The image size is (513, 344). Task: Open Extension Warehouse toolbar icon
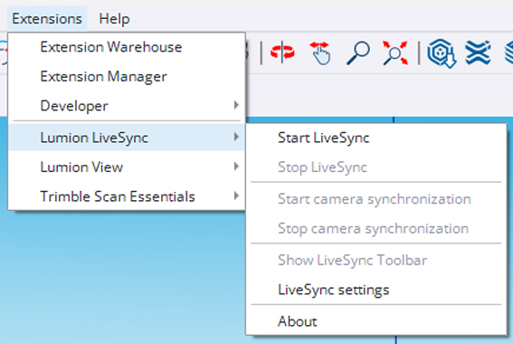click(478, 53)
